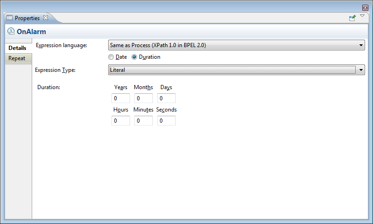This screenshot has height=224, width=373.
Task: Open the Properties view menu triangle
Action: 362,16
